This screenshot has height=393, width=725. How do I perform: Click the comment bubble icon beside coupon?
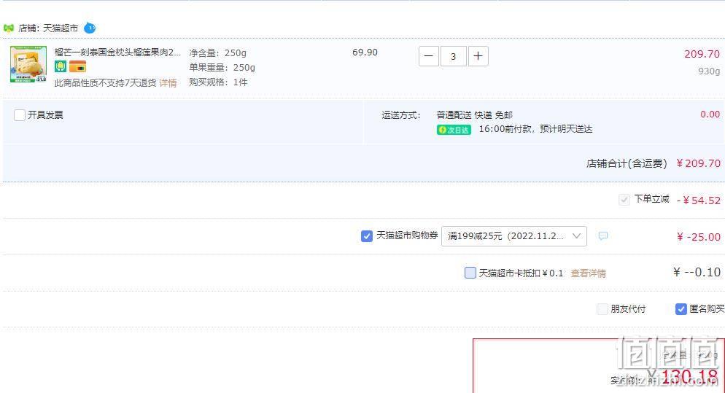(603, 236)
